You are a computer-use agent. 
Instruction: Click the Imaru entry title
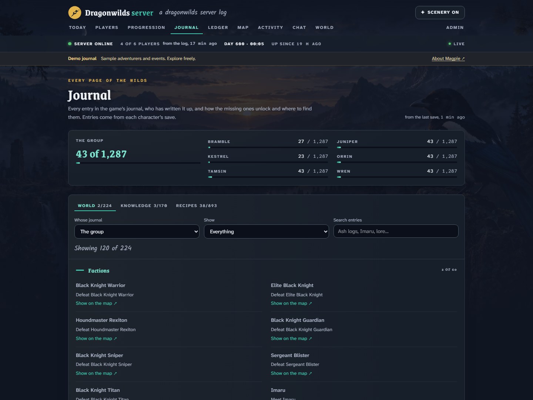pyautogui.click(x=278, y=390)
